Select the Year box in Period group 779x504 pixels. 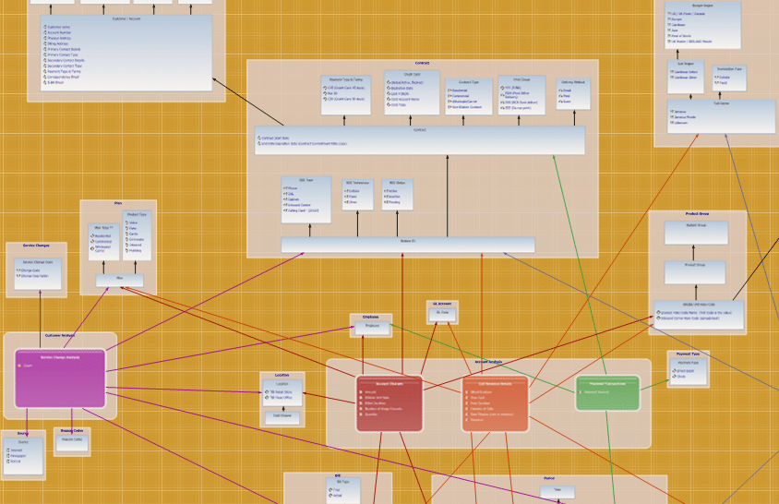tap(557, 492)
